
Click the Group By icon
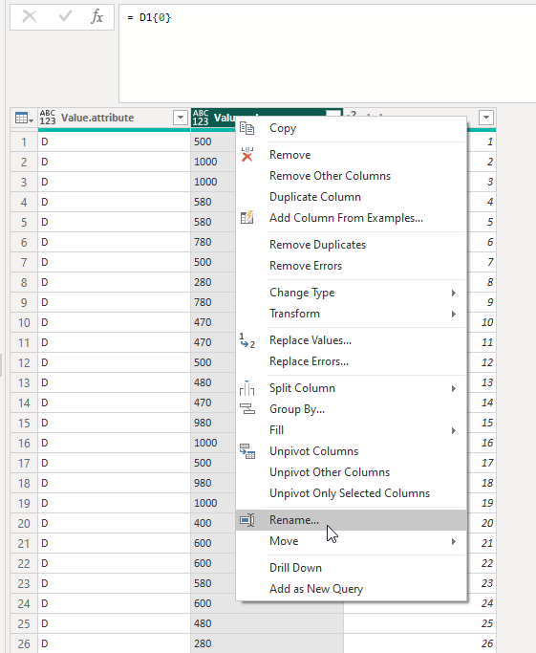[247, 409]
